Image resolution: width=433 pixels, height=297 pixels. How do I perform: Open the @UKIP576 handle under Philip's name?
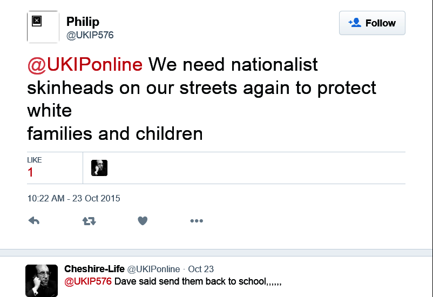click(x=90, y=36)
